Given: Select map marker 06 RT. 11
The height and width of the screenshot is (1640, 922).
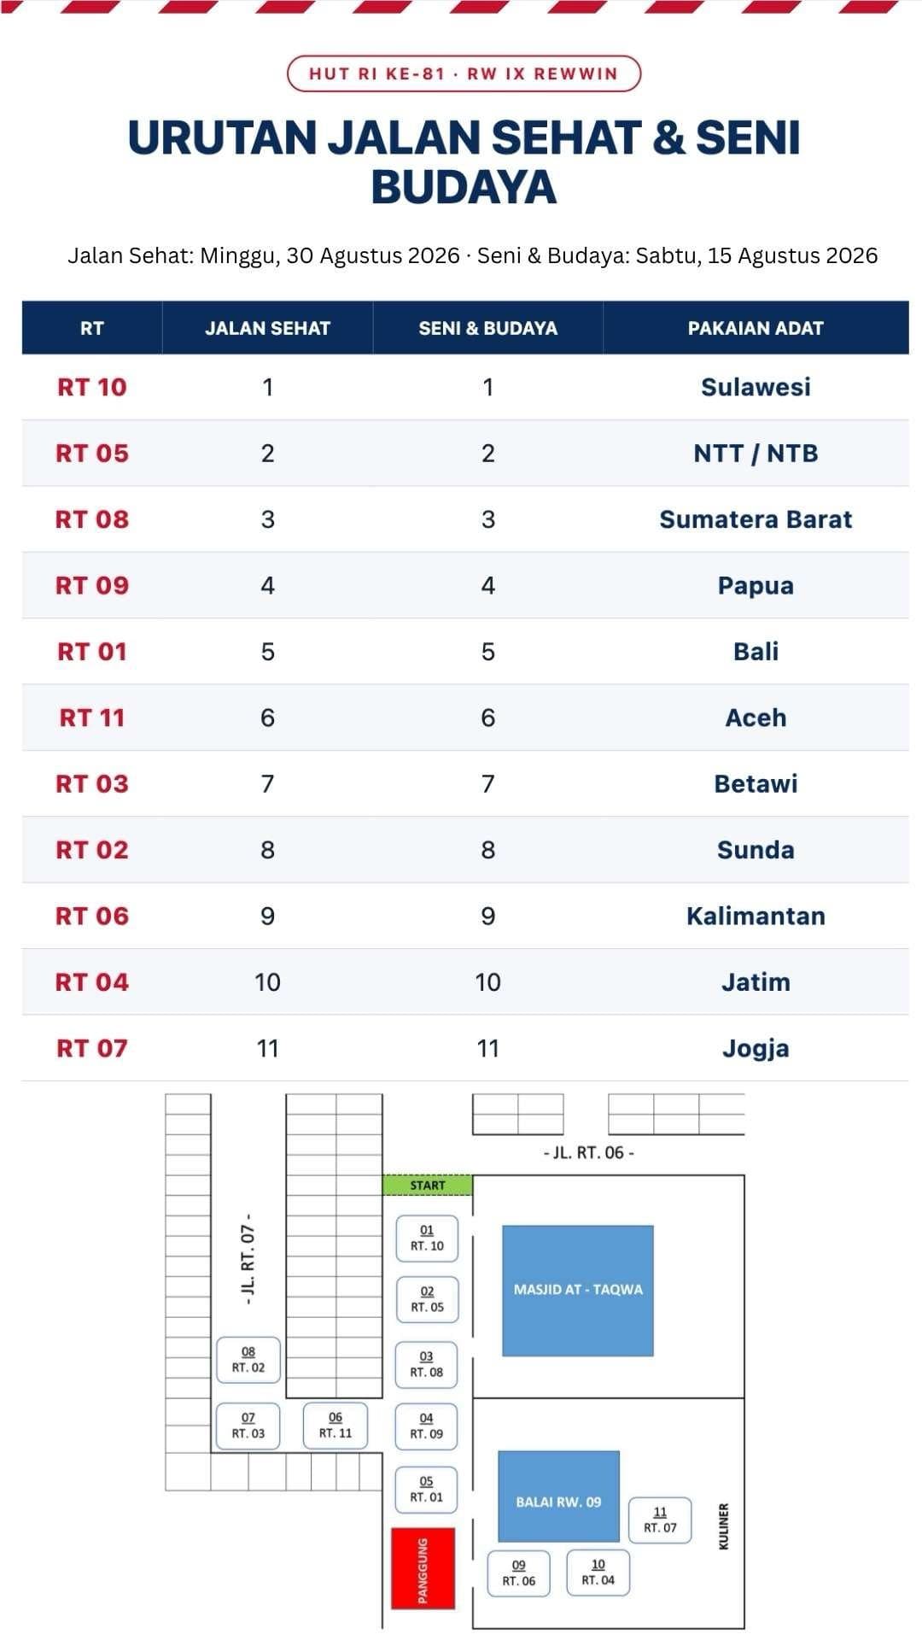Looking at the screenshot, I should 336,1426.
